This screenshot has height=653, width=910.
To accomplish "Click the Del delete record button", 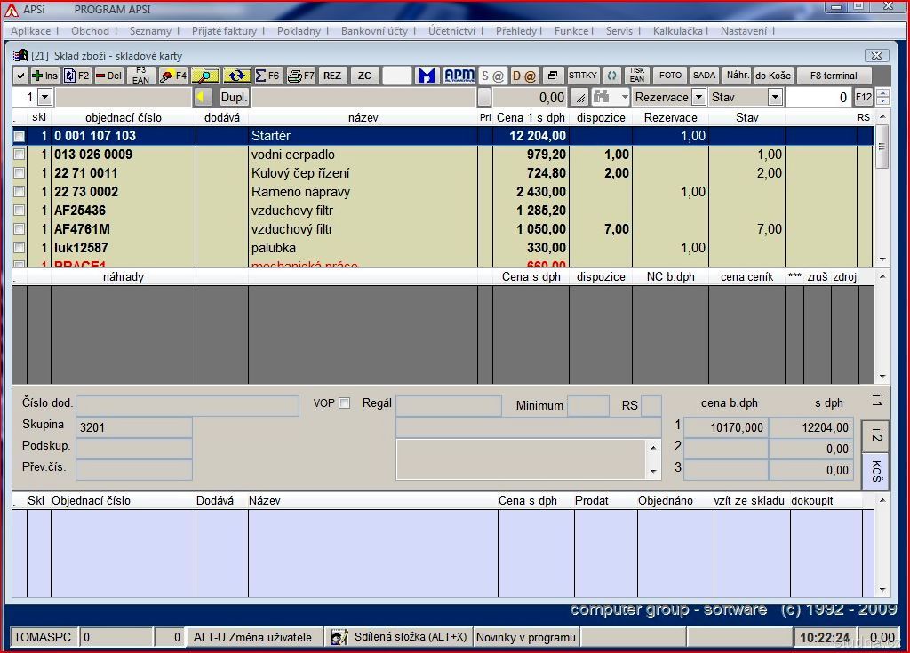I will [x=108, y=76].
